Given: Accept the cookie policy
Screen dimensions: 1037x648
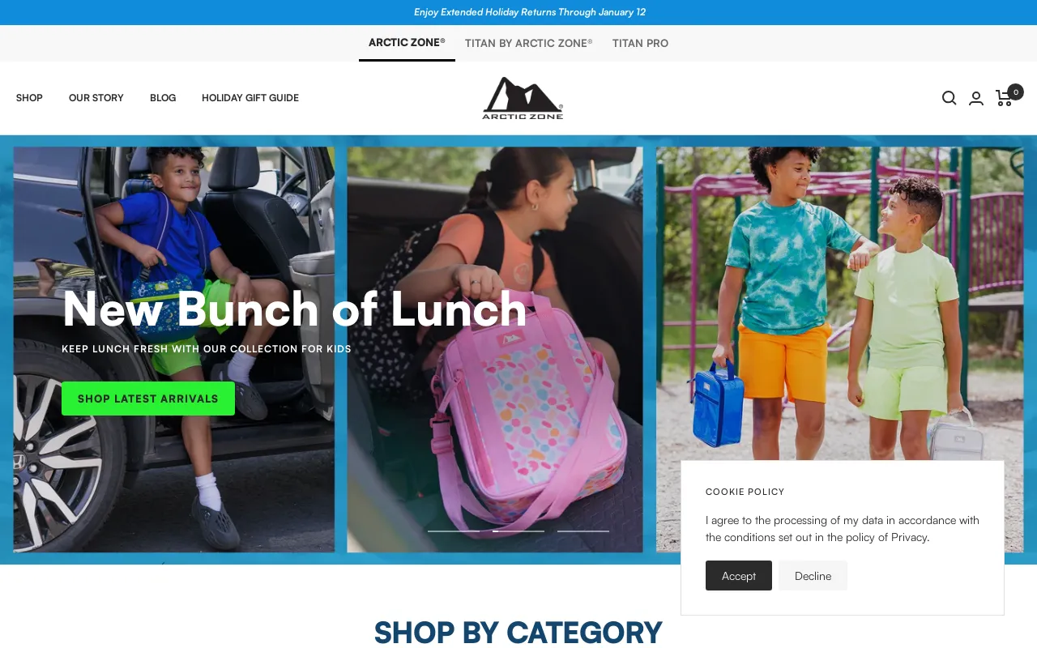Looking at the screenshot, I should (x=739, y=576).
